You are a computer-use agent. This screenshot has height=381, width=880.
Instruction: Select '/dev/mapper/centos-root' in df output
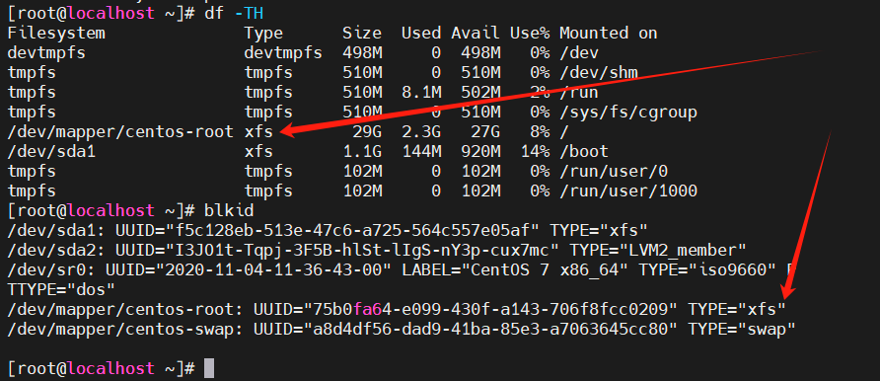[120, 132]
